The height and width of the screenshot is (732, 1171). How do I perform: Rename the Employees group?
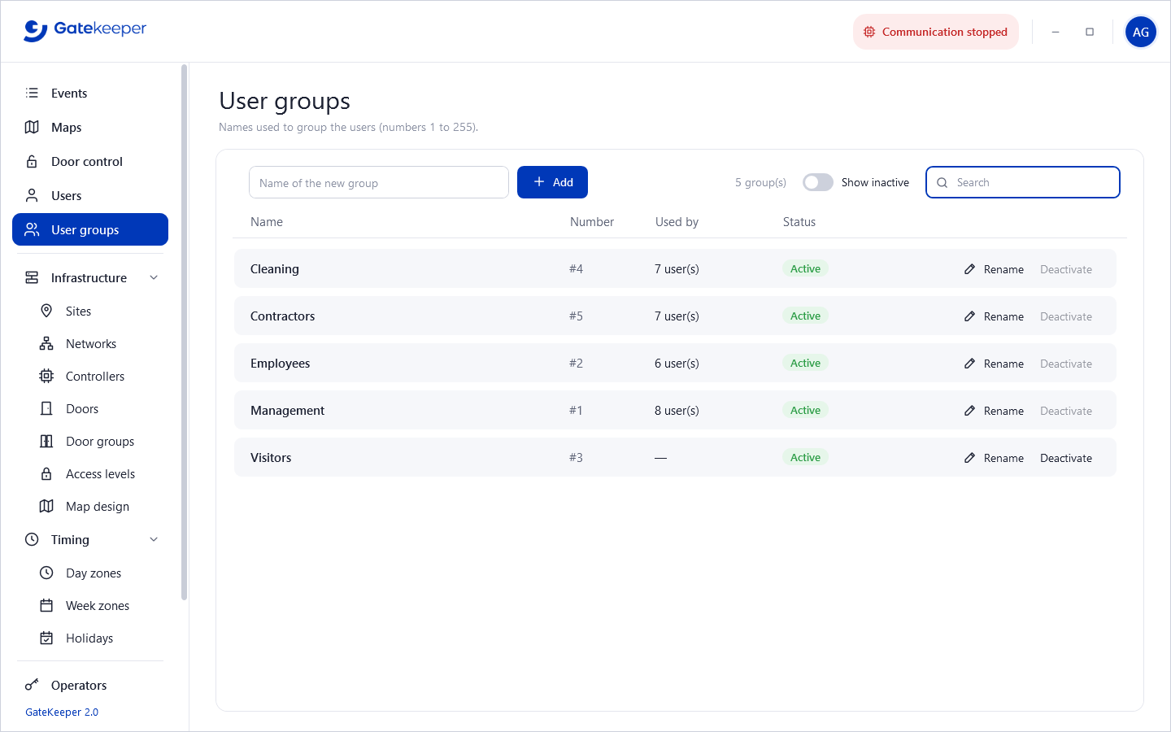click(994, 364)
